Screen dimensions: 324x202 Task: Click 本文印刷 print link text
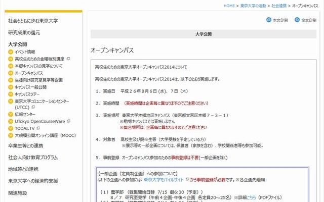[280, 20]
